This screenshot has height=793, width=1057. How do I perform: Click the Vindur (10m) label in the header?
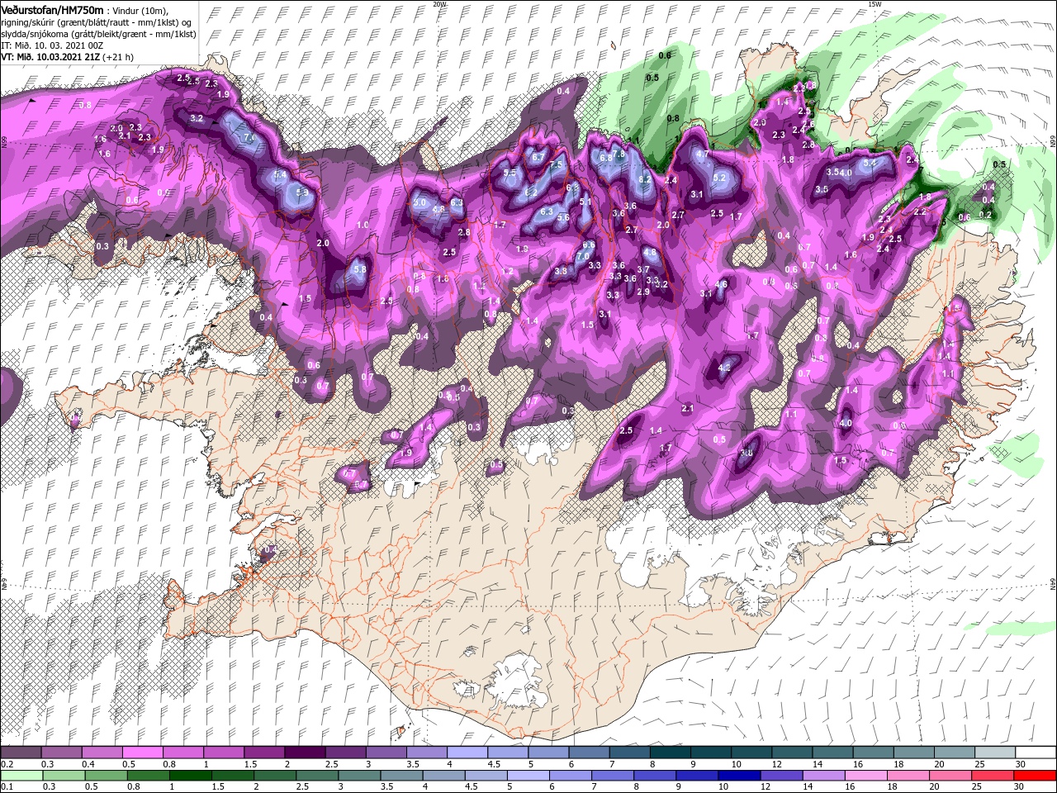tap(140, 10)
